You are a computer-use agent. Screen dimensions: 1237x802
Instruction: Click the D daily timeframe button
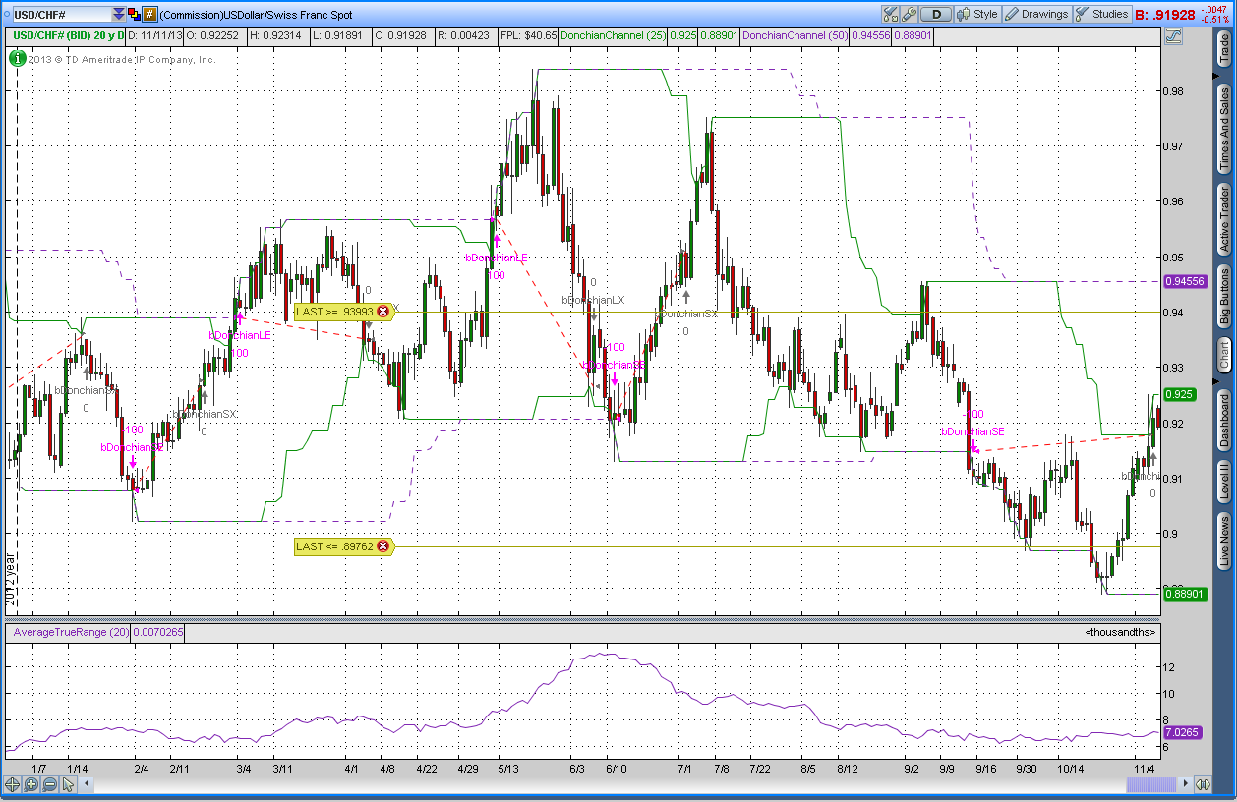(937, 14)
